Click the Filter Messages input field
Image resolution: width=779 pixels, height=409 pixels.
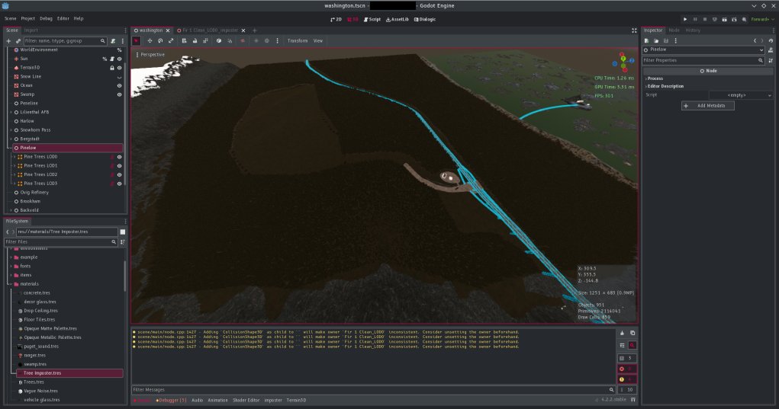pyautogui.click(x=373, y=390)
